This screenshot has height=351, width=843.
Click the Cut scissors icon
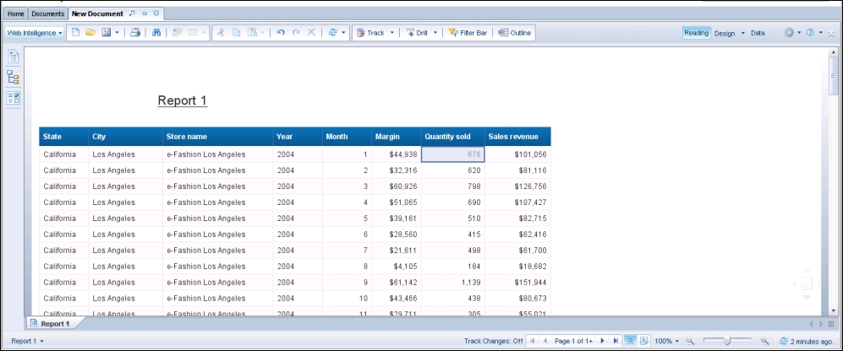pos(220,32)
